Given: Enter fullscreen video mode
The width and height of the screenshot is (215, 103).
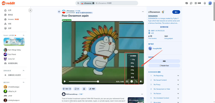Looking at the screenshot, I should 136,82.
